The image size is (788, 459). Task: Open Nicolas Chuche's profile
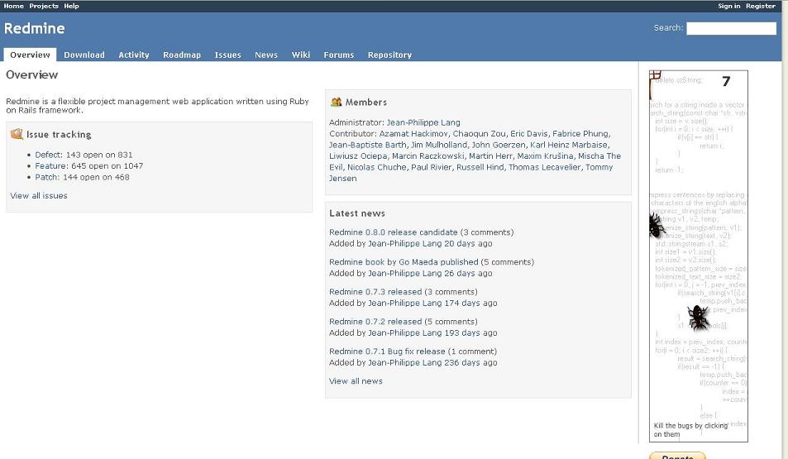(x=377, y=167)
